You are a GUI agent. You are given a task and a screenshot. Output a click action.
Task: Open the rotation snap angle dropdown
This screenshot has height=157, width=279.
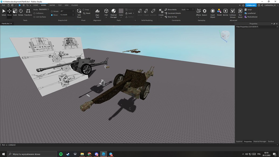pyautogui.click(x=73, y=11)
